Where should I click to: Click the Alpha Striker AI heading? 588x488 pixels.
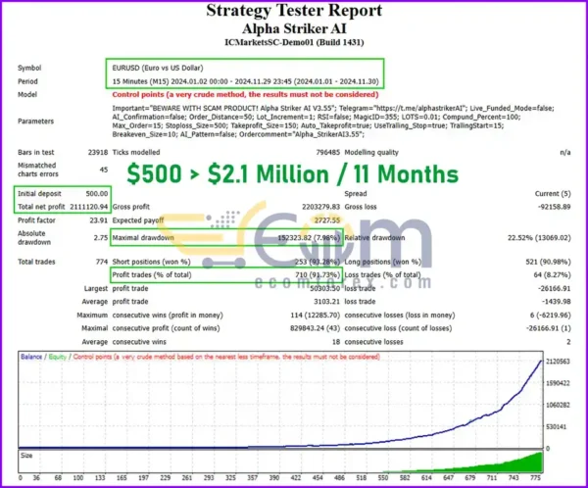293,28
